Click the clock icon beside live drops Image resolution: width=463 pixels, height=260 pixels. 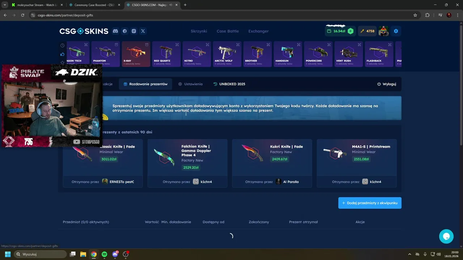63,45
